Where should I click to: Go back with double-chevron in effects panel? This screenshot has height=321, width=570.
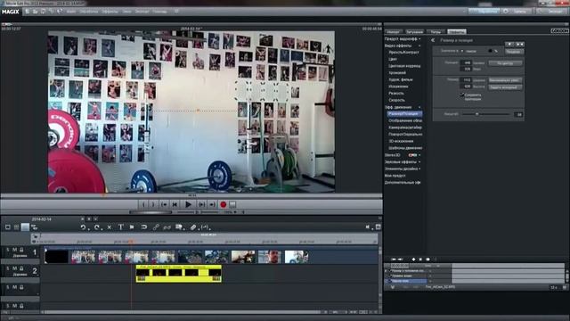click(x=433, y=40)
